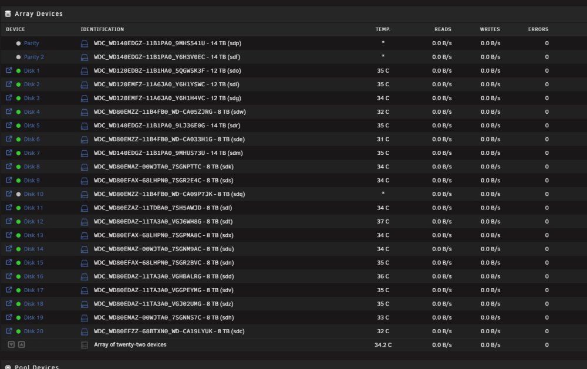587x369 pixels.
Task: Click the grey status dot for Parity
Action: 18,43
